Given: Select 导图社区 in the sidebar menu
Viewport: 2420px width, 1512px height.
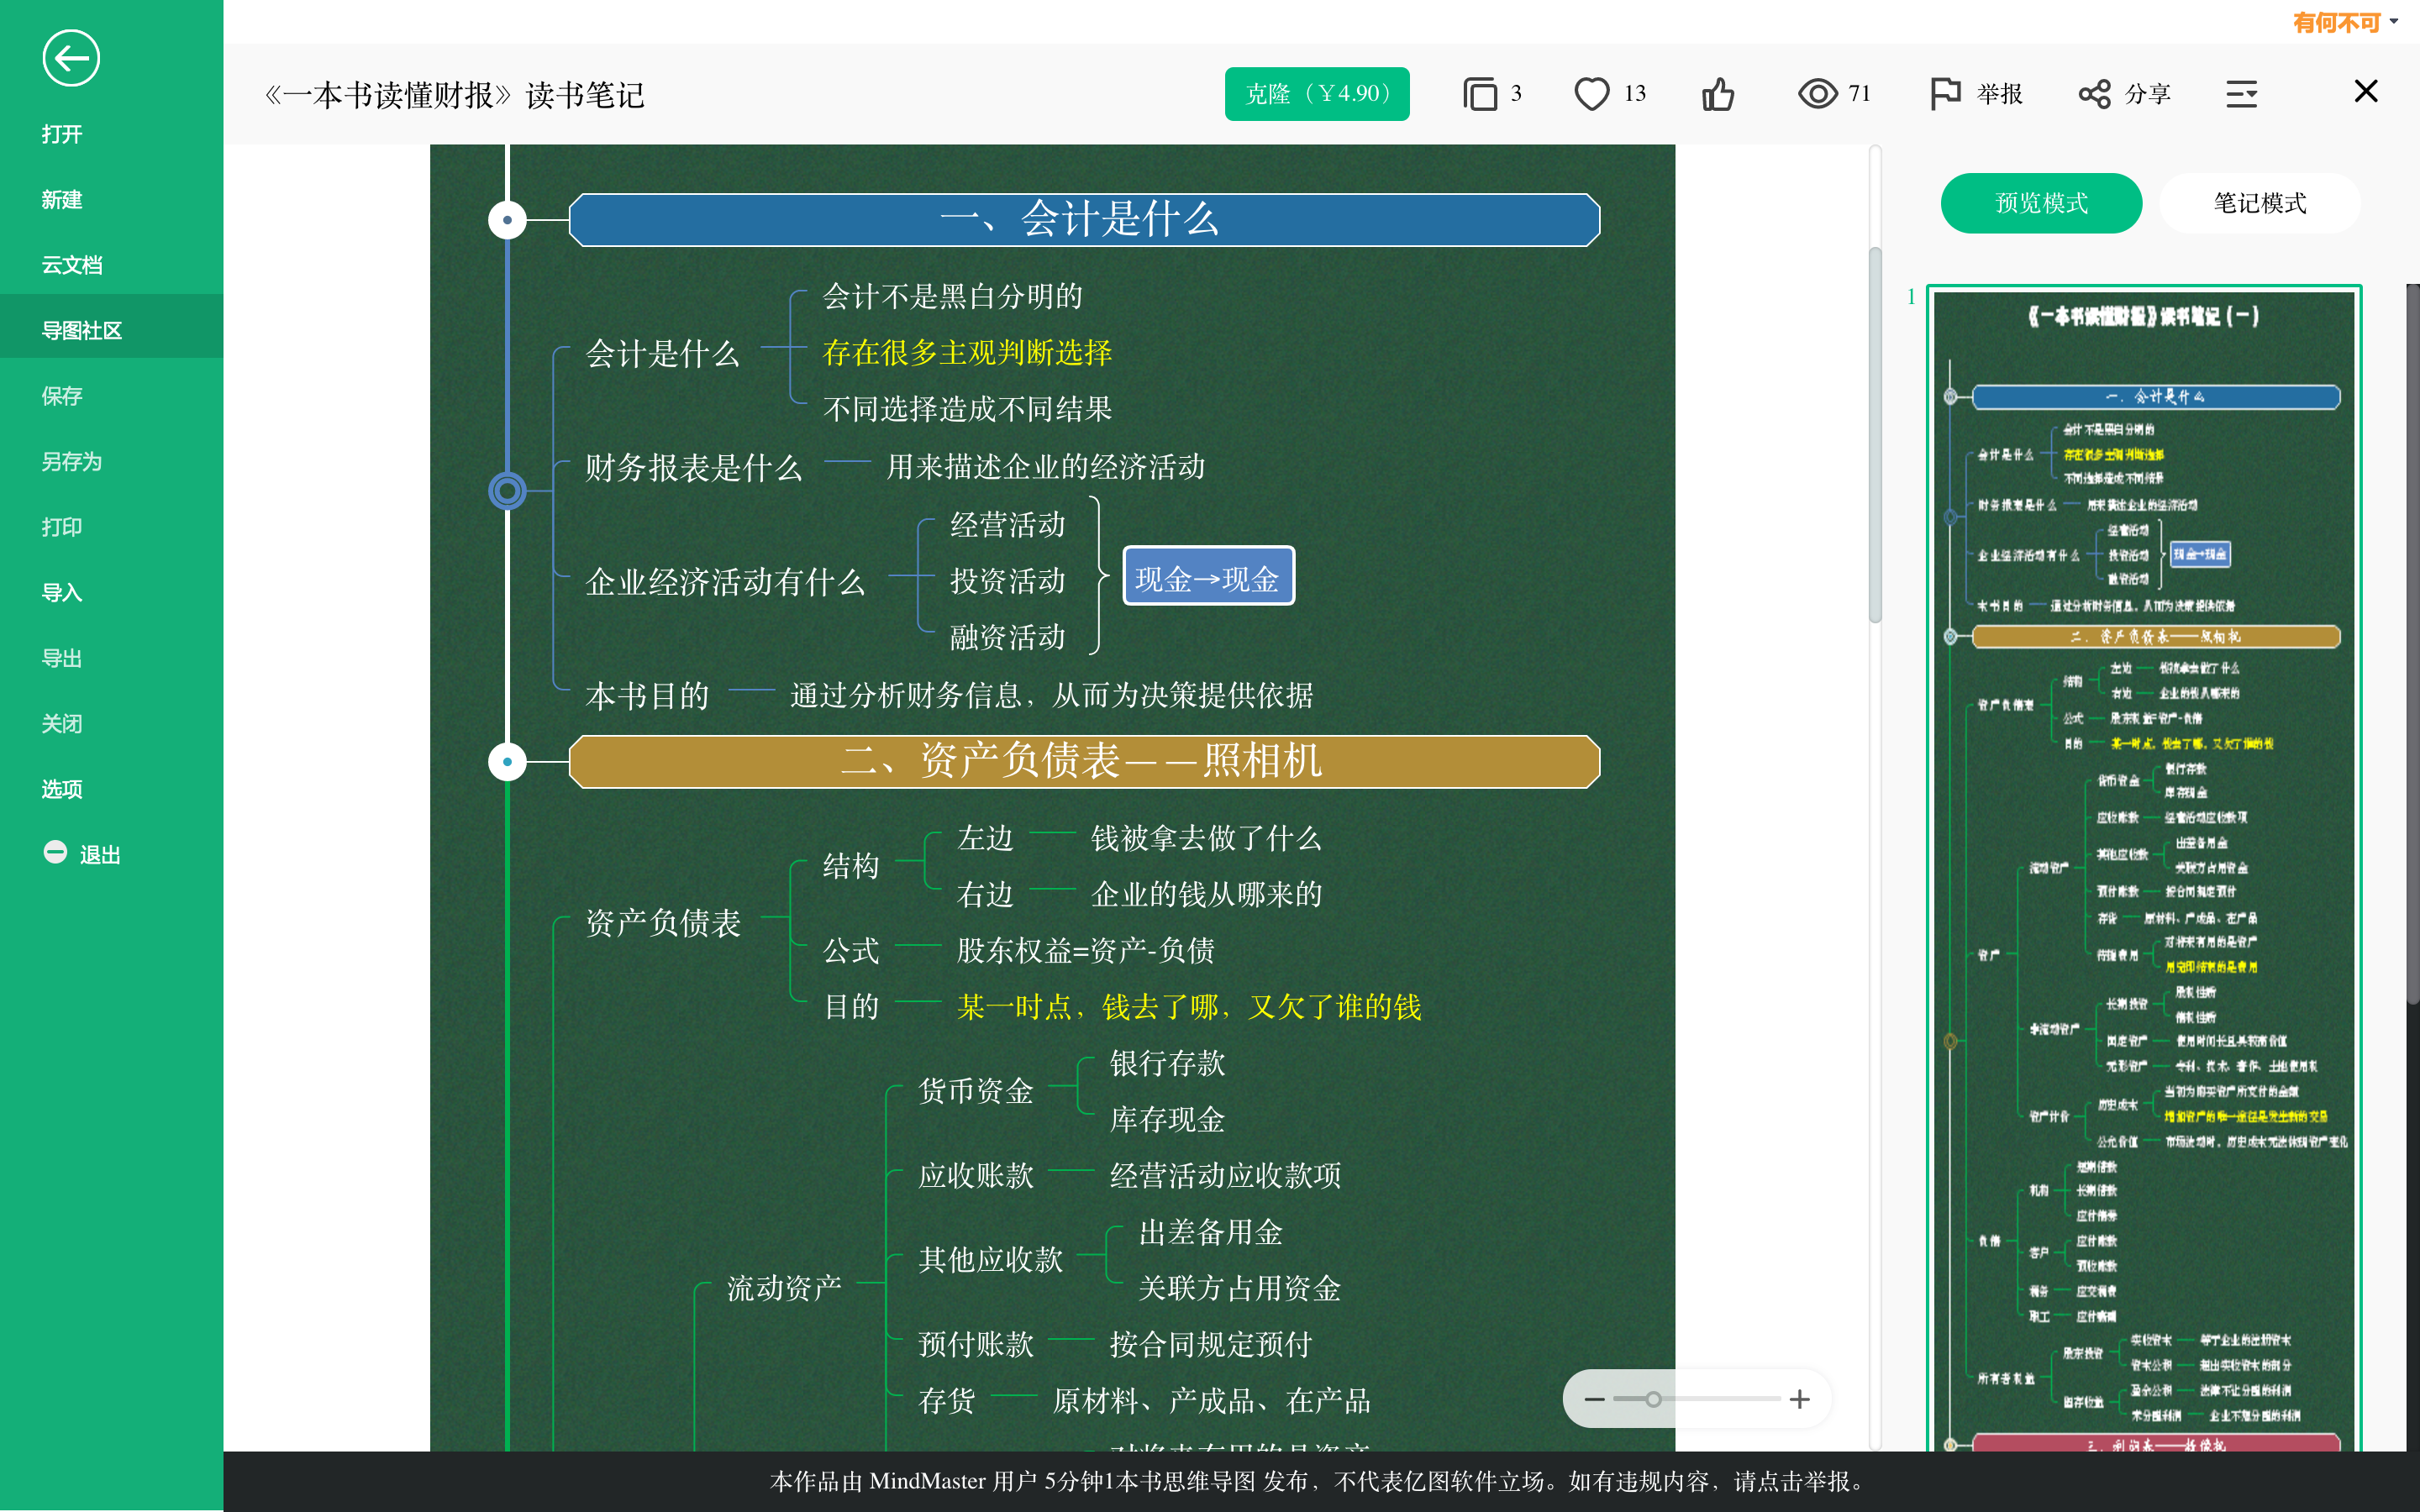Looking at the screenshot, I should (x=82, y=330).
